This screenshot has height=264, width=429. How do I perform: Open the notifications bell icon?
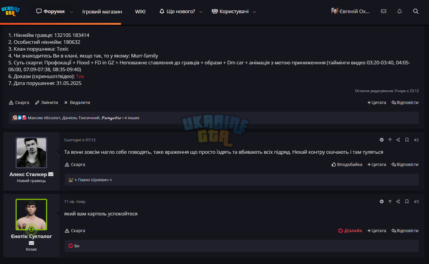tap(399, 11)
